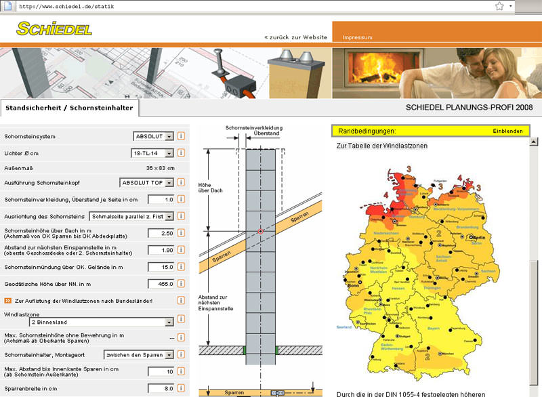Click the Überstand je Seite input field
Screen dimensions: 542x397
[x=161, y=199]
